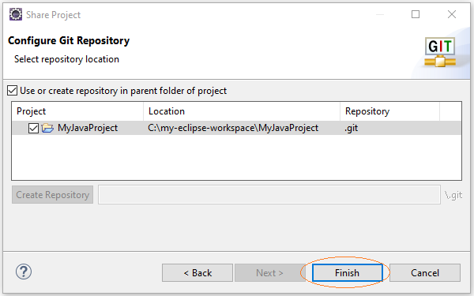Click the Create Repository button
474x296 pixels.
coord(53,195)
